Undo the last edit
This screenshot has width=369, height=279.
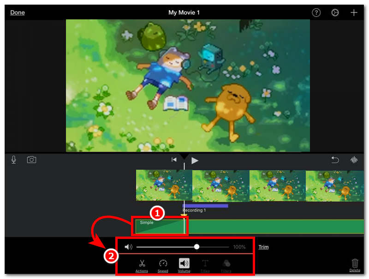tap(335, 160)
